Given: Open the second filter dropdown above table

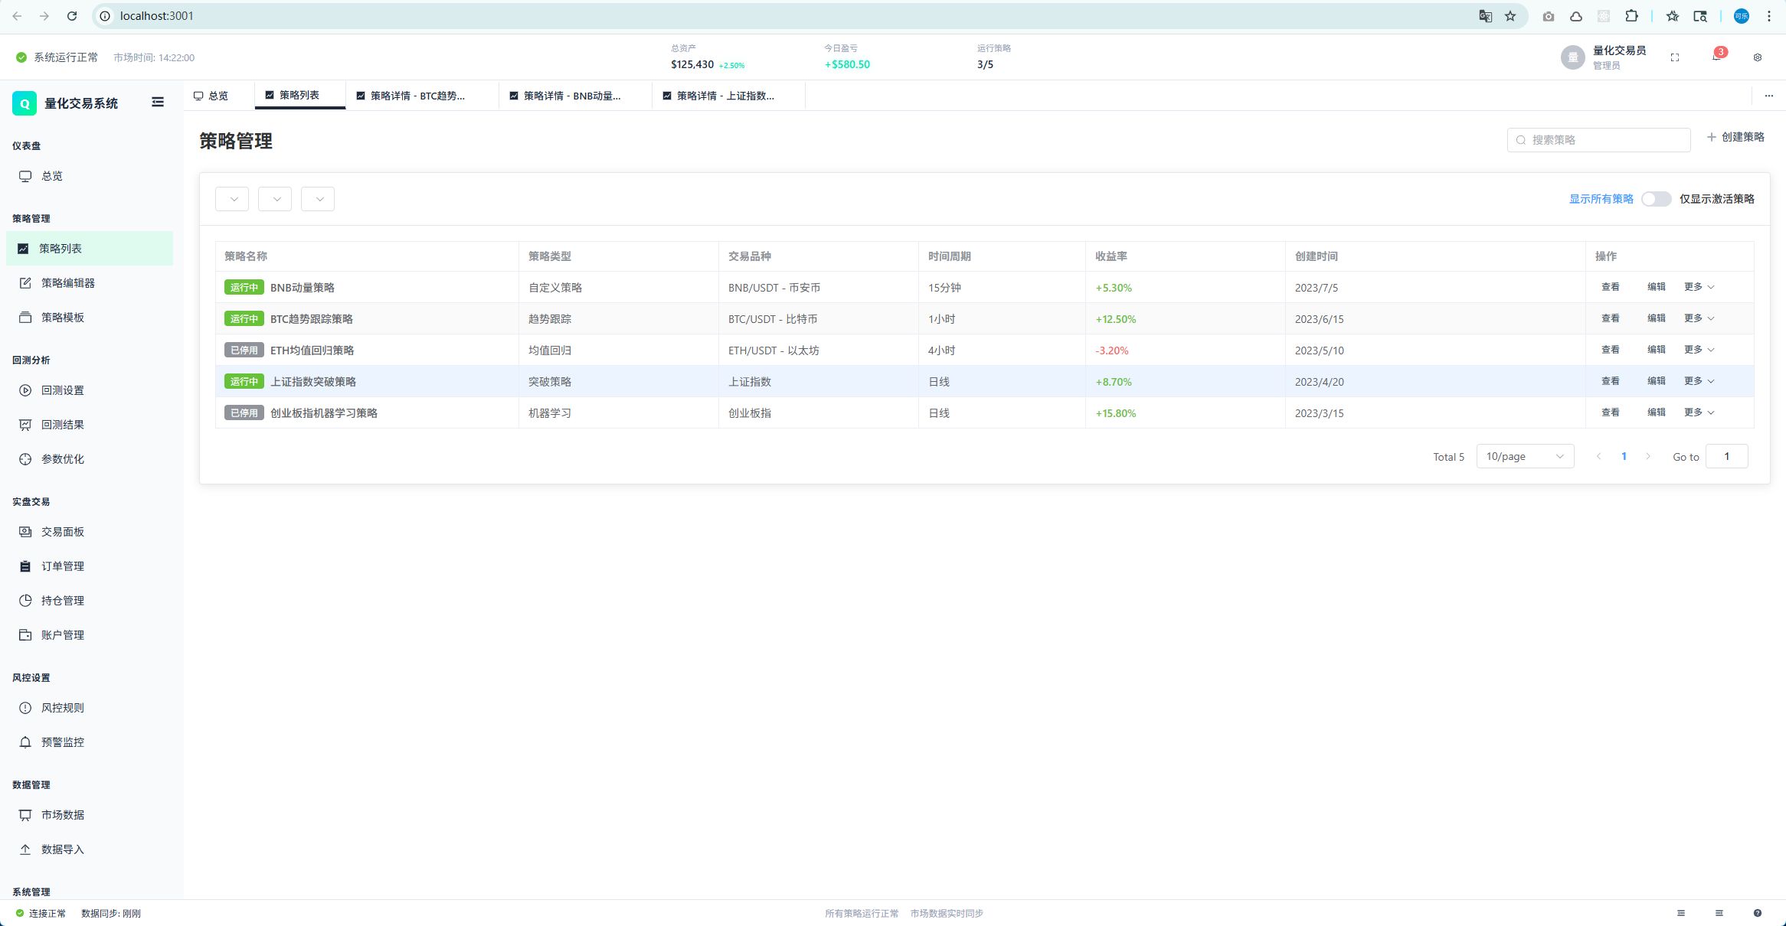Looking at the screenshot, I should coord(275,199).
